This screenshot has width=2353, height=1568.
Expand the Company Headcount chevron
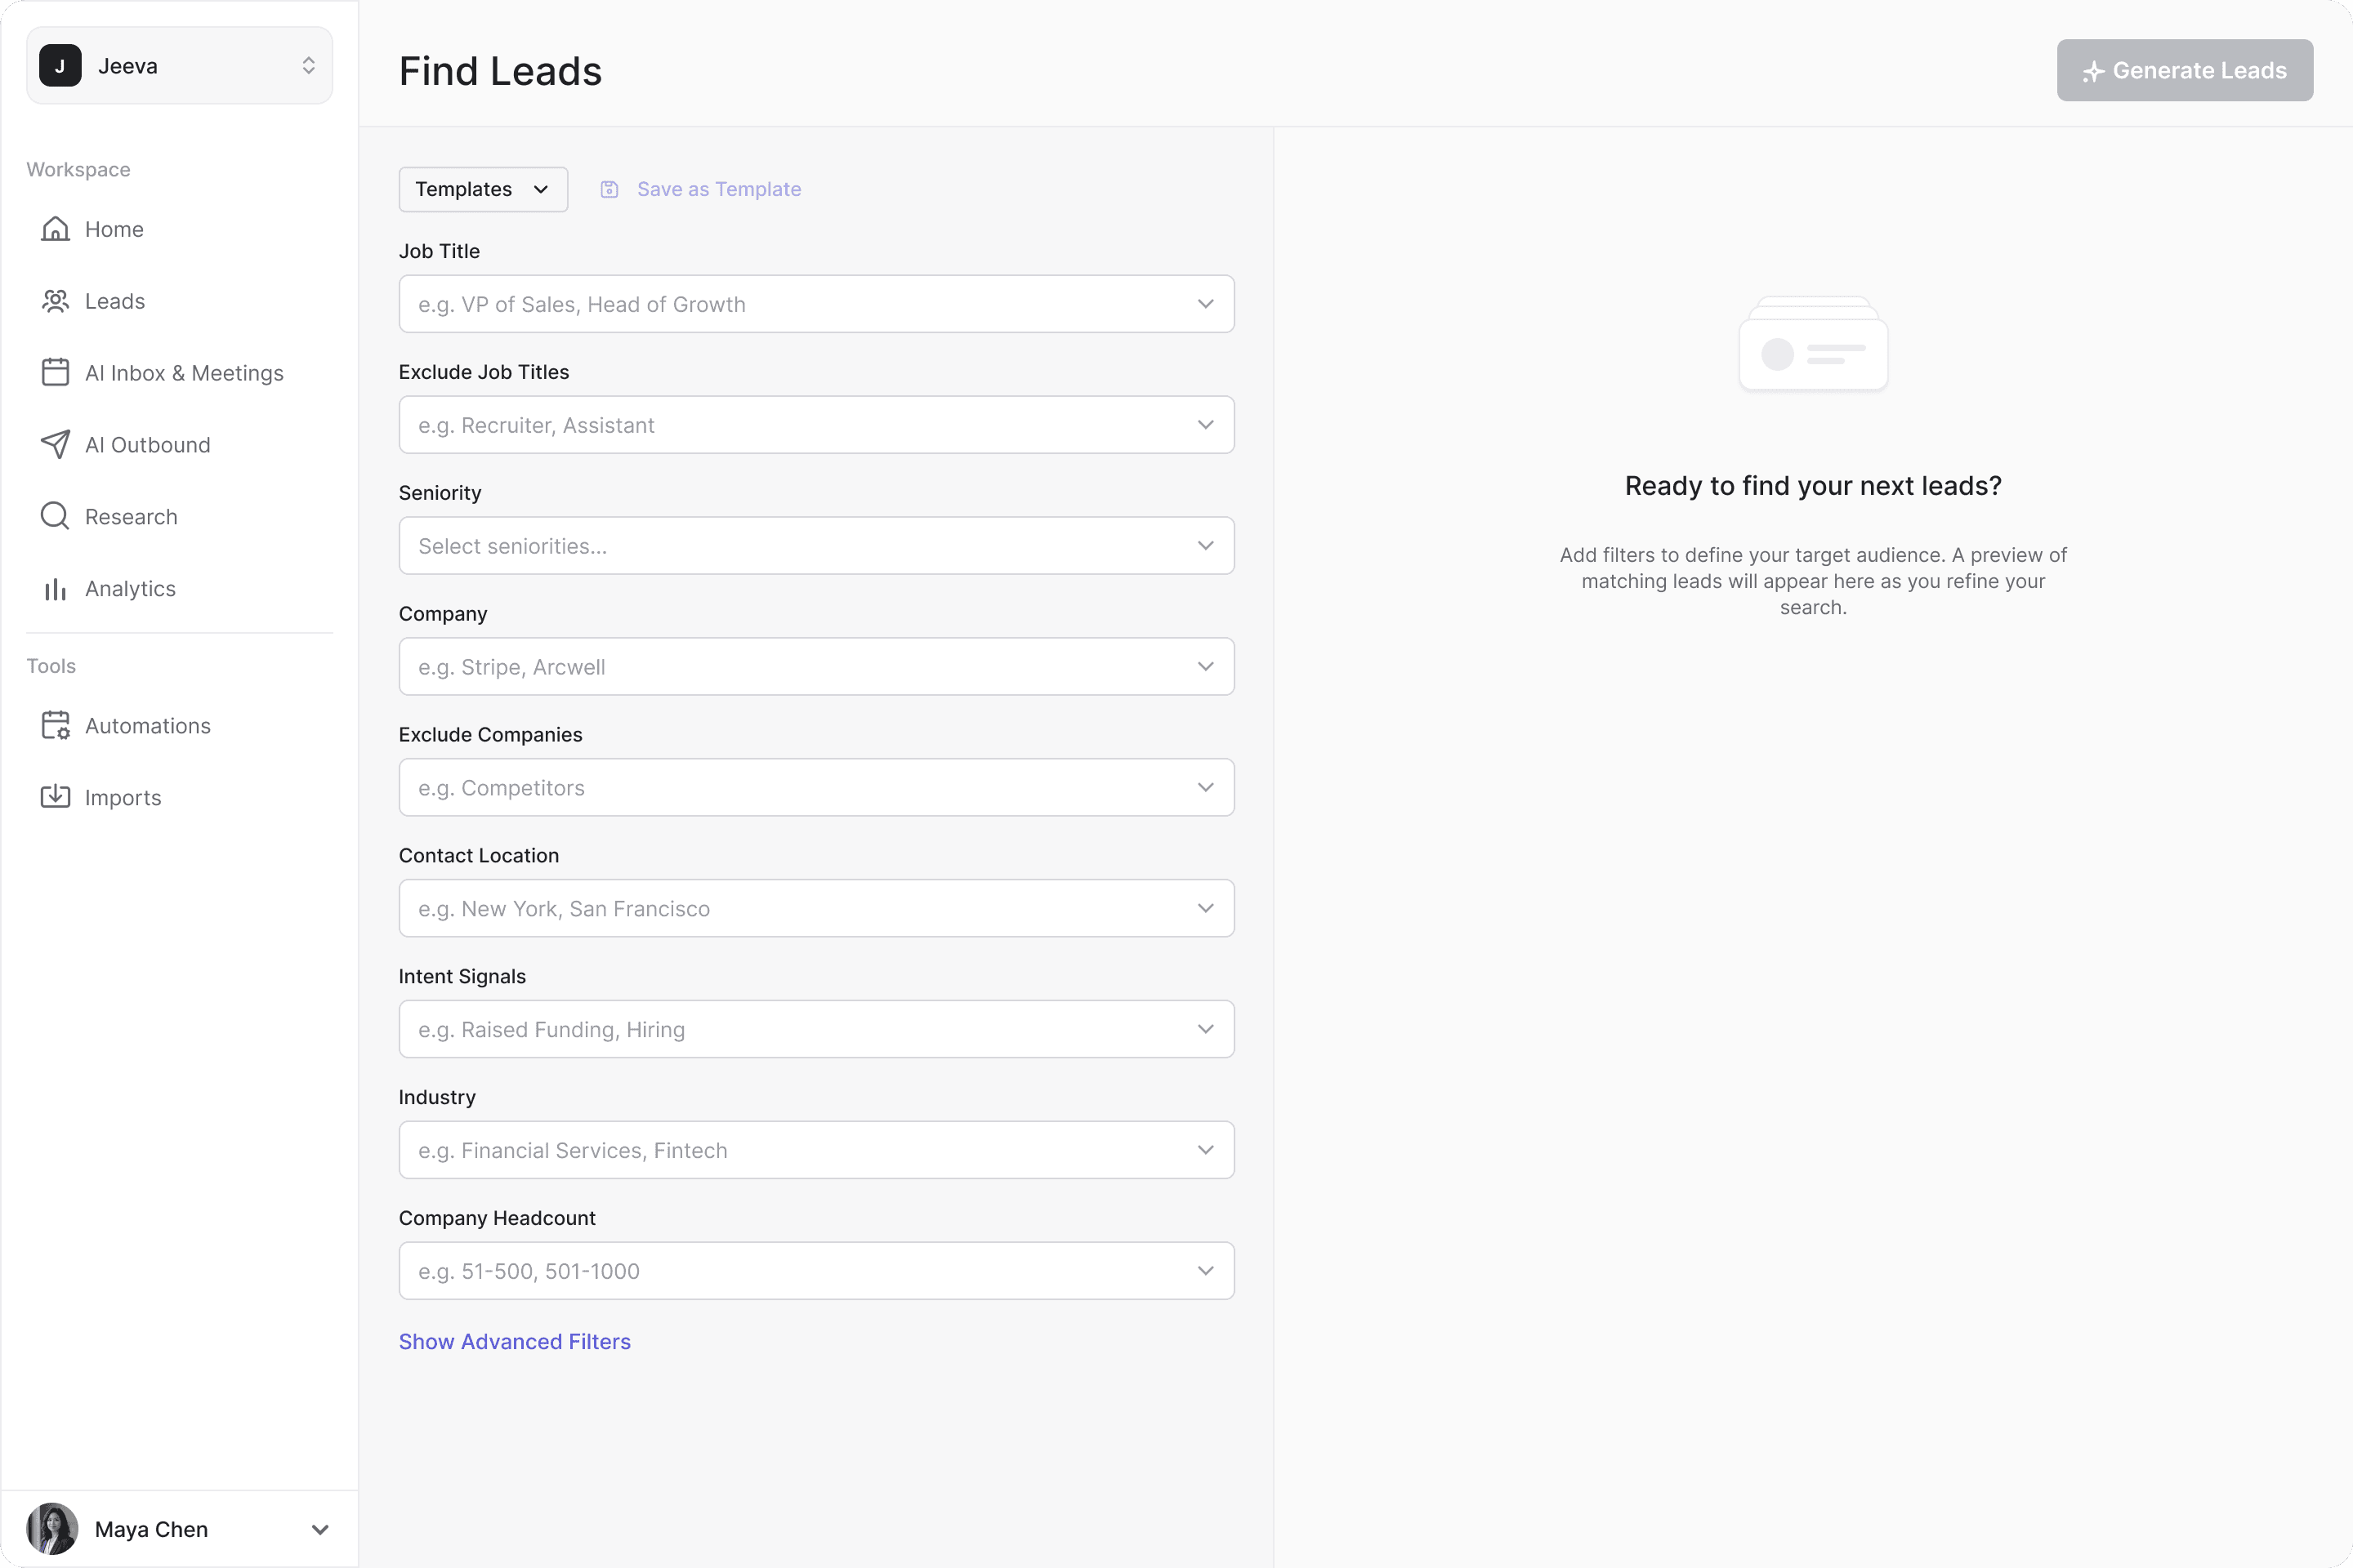[1206, 1271]
